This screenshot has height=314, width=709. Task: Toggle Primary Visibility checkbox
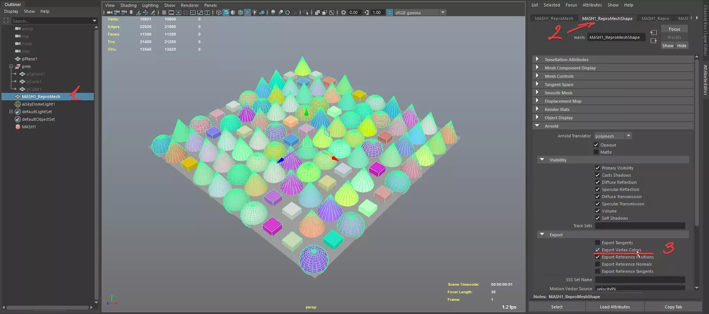pyautogui.click(x=597, y=168)
